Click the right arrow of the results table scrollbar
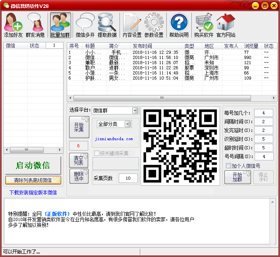 click(274, 98)
